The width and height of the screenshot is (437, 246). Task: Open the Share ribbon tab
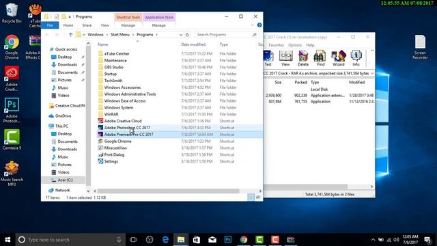point(87,25)
